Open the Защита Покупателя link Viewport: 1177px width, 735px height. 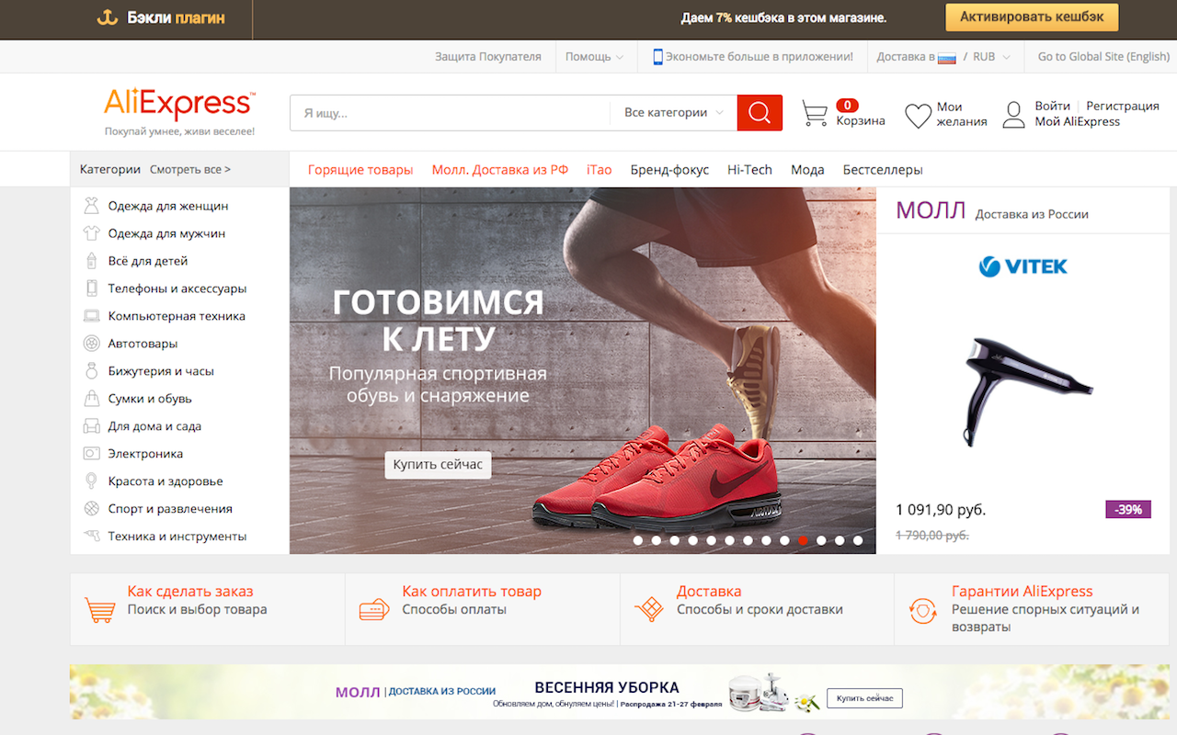[x=488, y=57]
